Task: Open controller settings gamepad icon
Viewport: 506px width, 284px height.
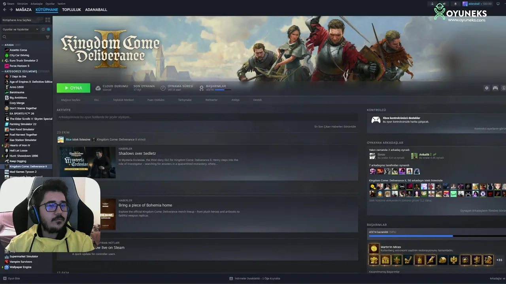Action: (x=495, y=88)
